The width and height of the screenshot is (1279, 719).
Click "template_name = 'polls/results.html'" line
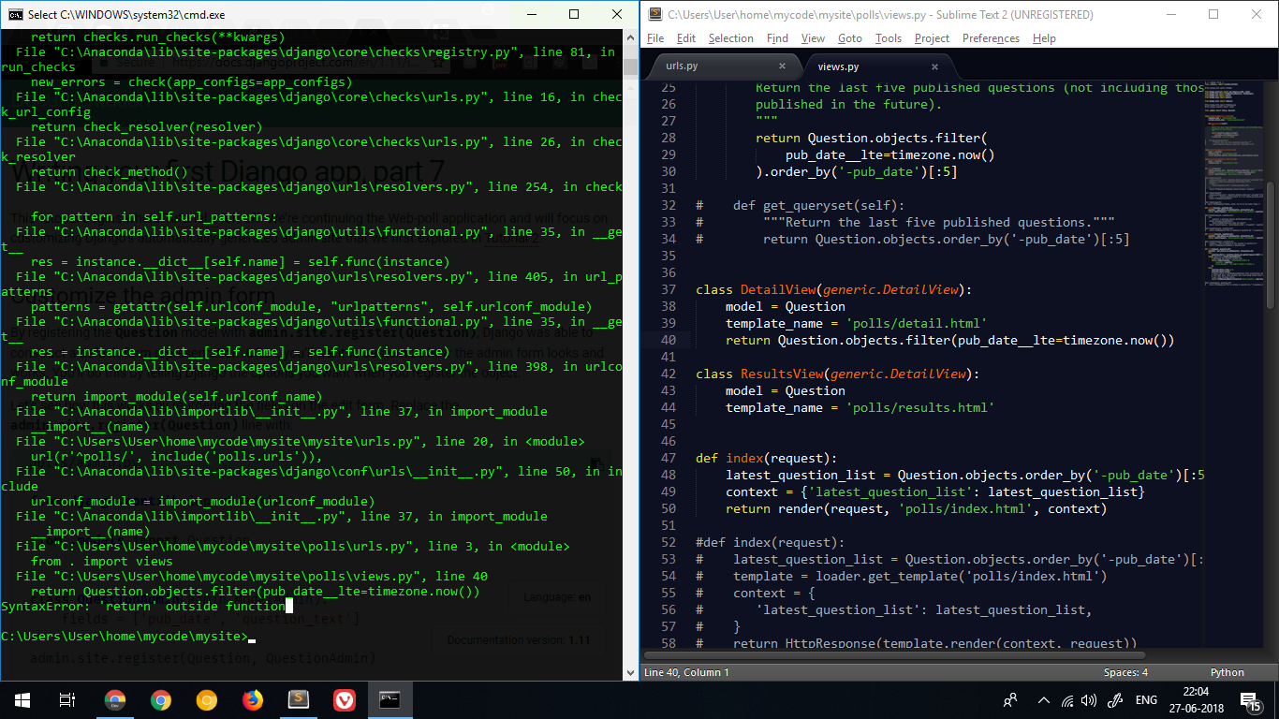coord(860,408)
